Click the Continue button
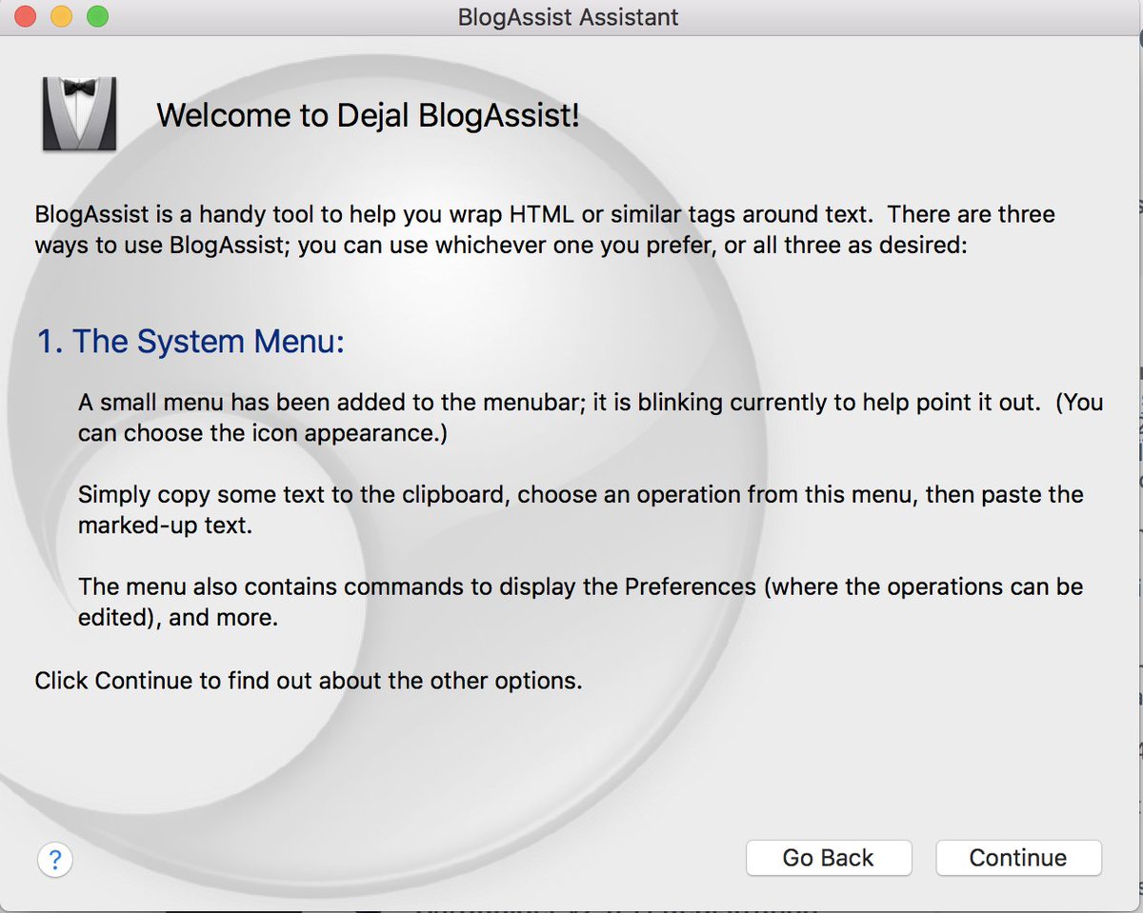 click(1018, 858)
